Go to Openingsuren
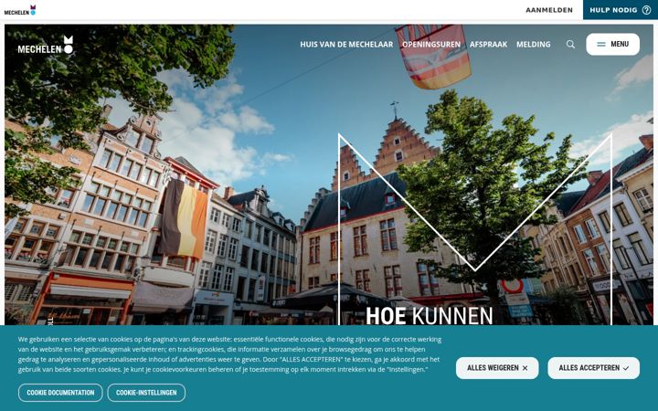 point(431,44)
